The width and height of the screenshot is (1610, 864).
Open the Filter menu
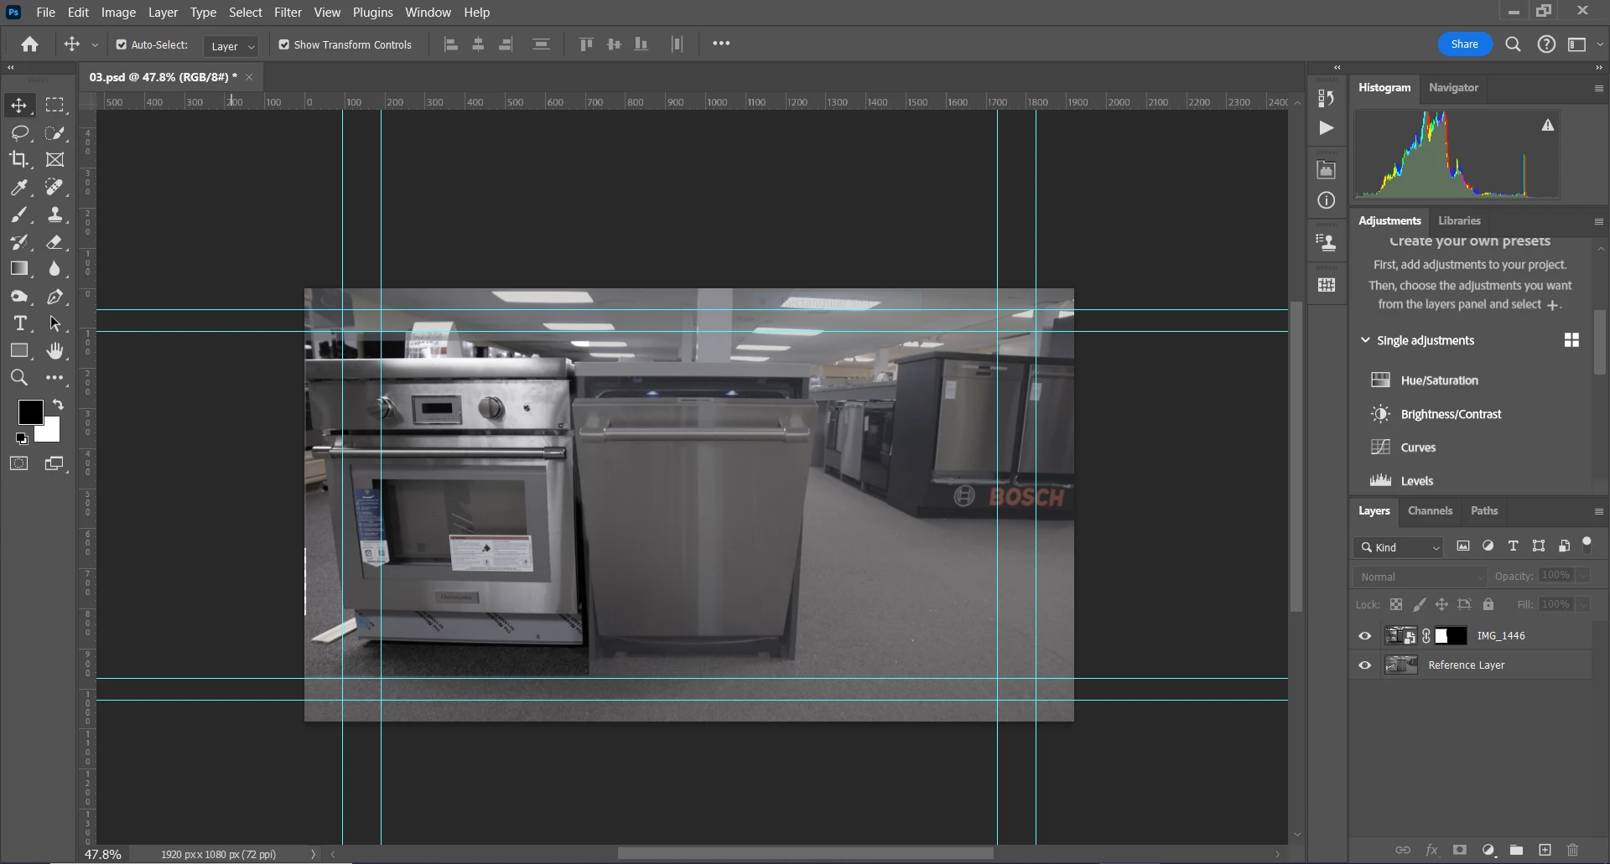point(288,13)
